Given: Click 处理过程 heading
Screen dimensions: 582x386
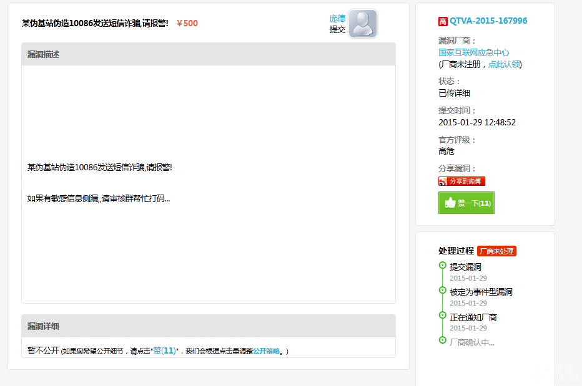Looking at the screenshot, I should point(456,251).
